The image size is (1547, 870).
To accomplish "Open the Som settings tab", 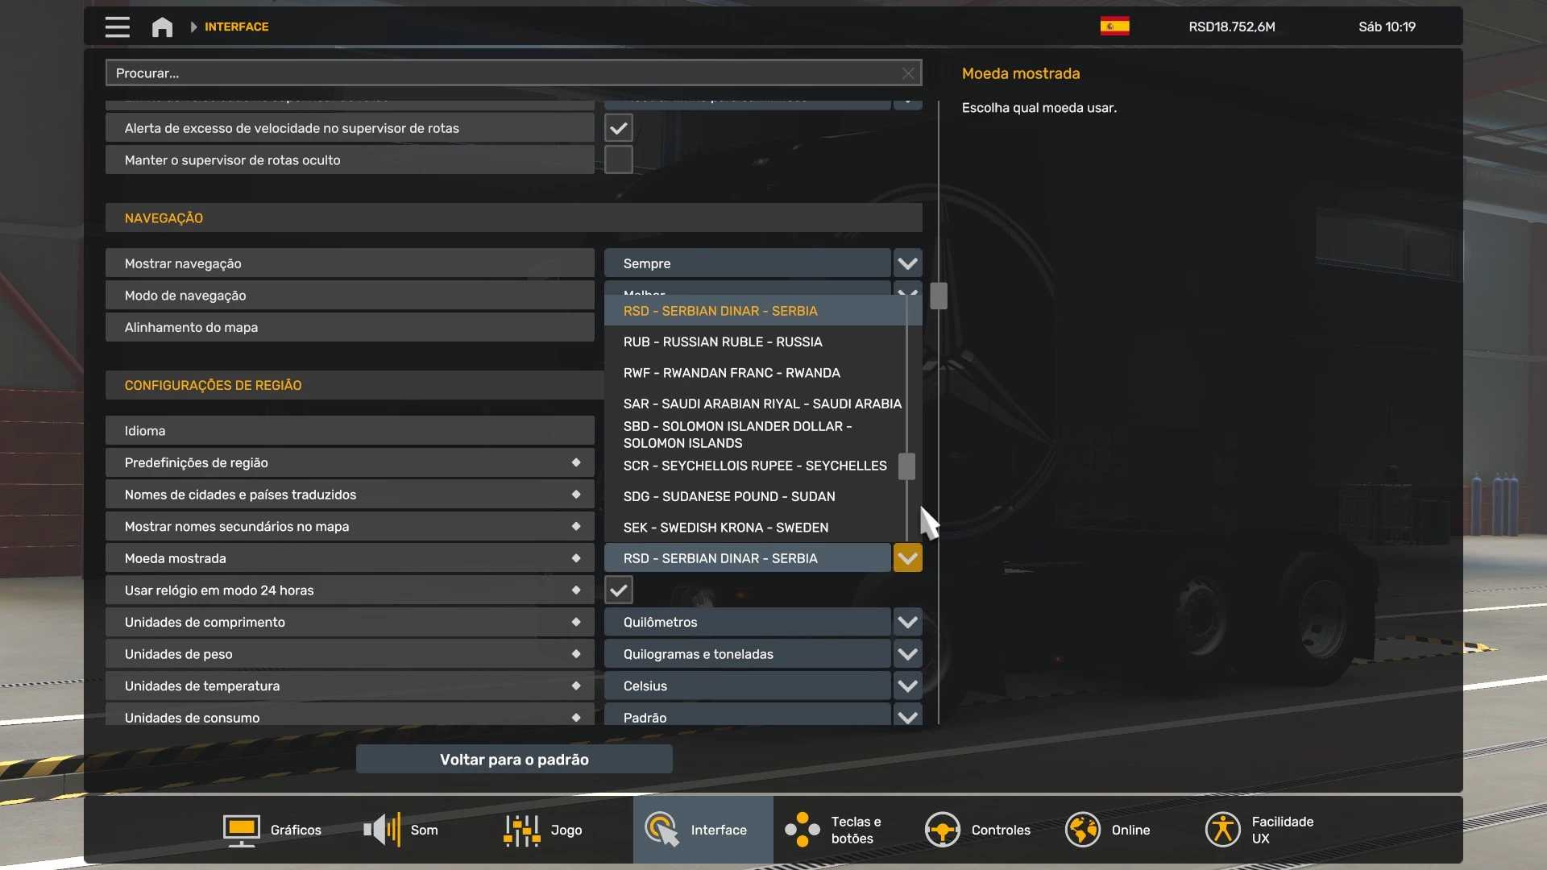I will point(401,830).
